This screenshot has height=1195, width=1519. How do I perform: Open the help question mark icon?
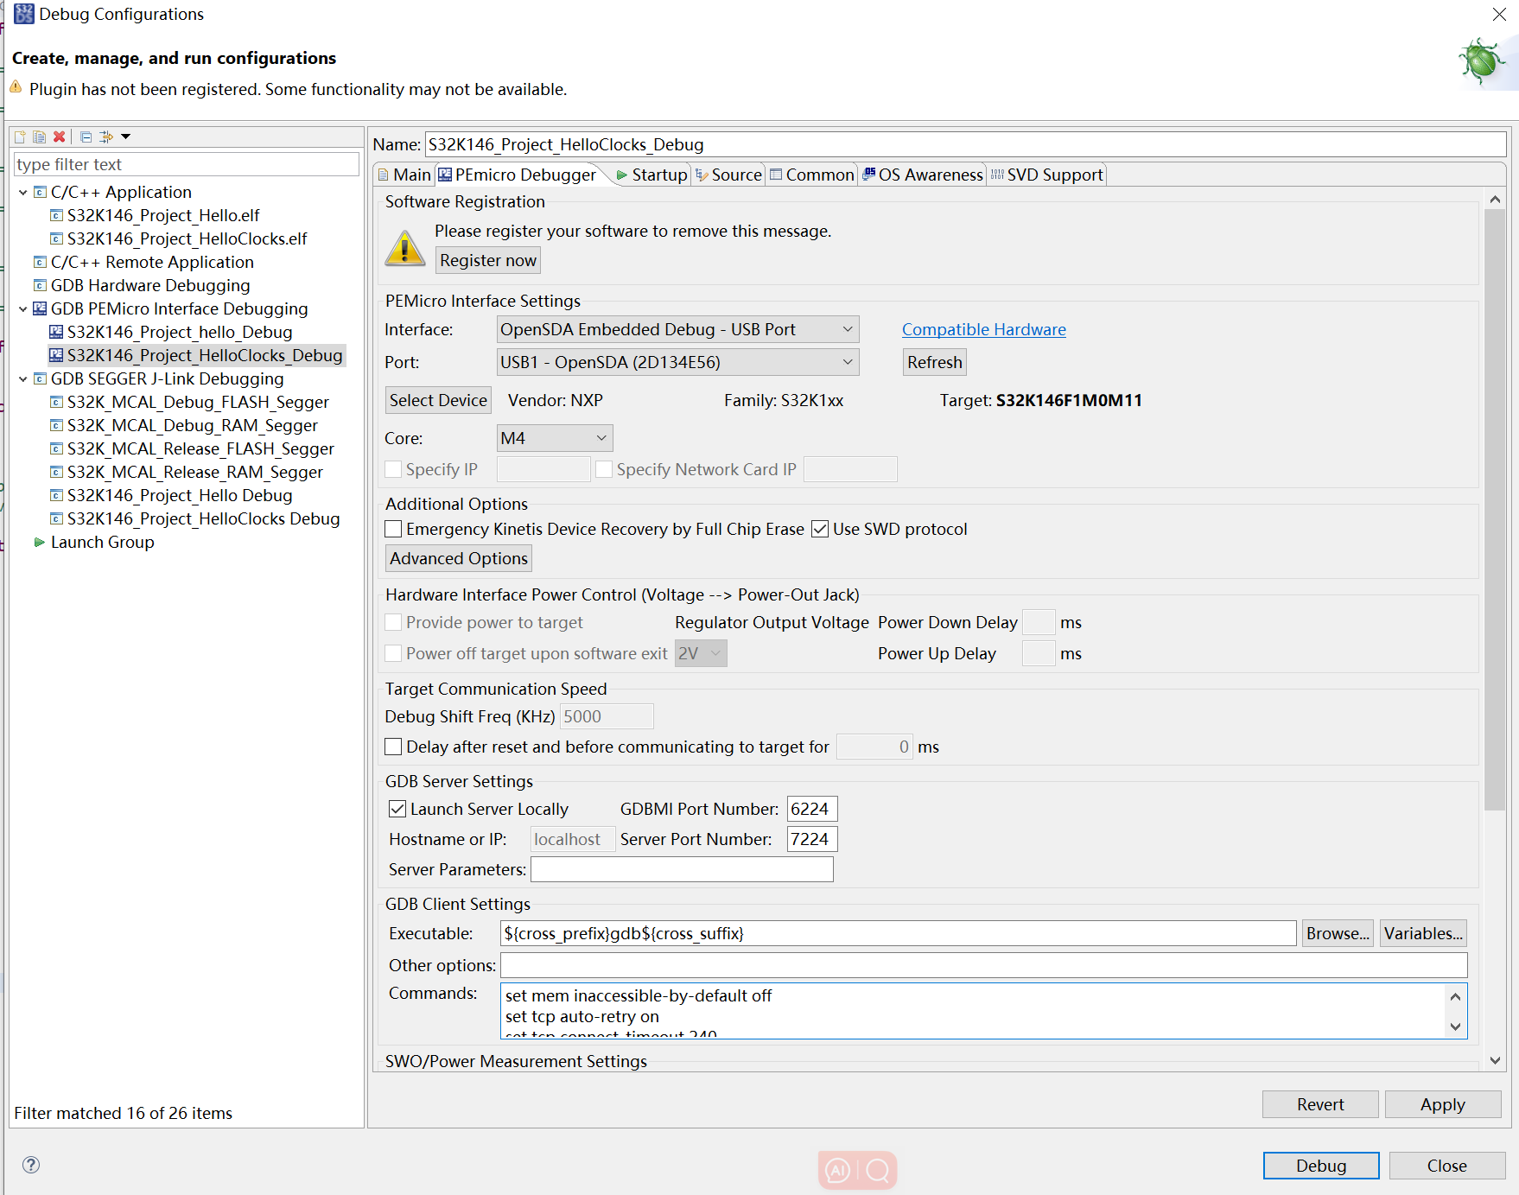[x=30, y=1165]
